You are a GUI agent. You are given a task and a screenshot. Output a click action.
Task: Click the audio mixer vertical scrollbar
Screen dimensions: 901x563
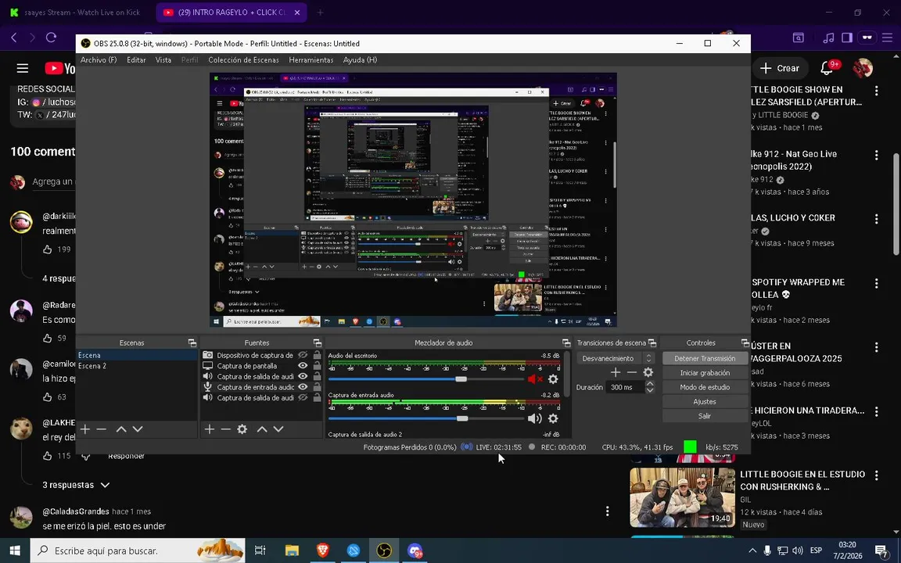click(x=567, y=374)
